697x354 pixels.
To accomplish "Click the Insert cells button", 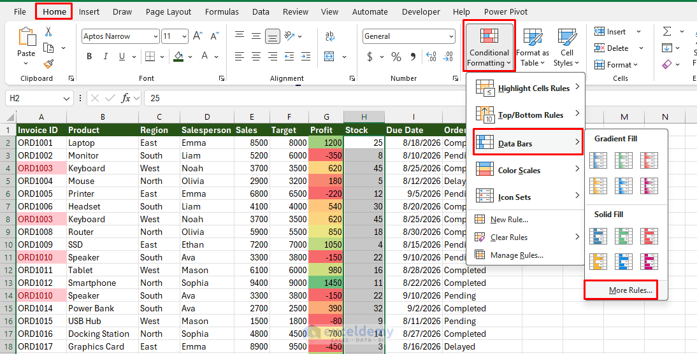I will point(610,32).
